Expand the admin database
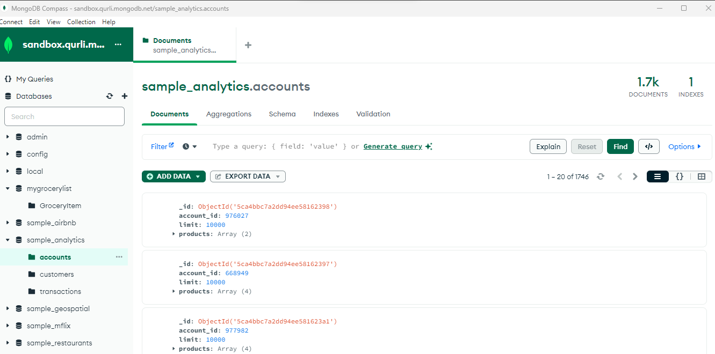Image resolution: width=715 pixels, height=354 pixels. point(8,137)
